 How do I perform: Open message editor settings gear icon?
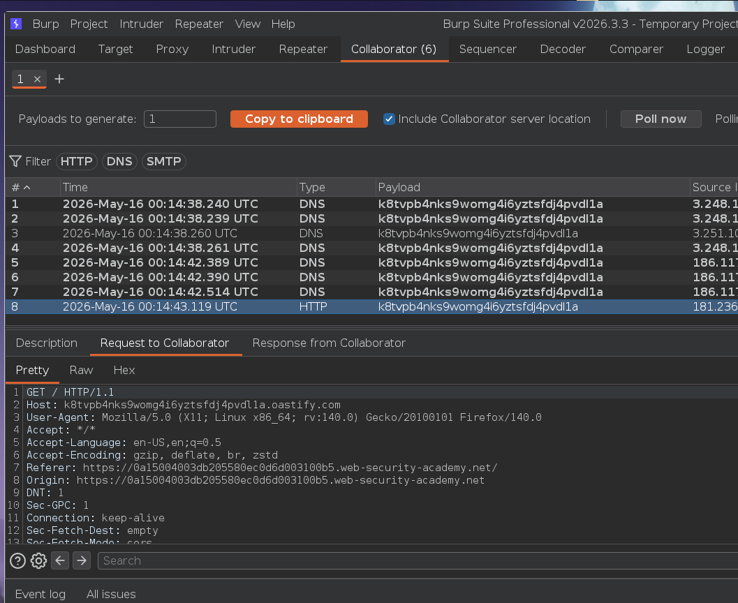click(38, 560)
